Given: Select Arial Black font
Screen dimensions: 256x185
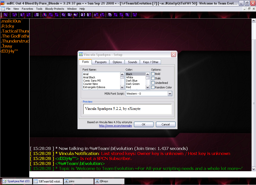Looking at the screenshot, I should point(101,77).
